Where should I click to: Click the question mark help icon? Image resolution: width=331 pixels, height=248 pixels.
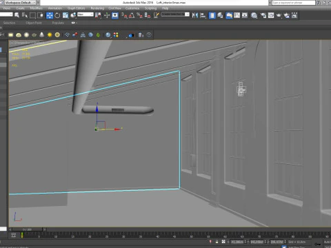149,35
